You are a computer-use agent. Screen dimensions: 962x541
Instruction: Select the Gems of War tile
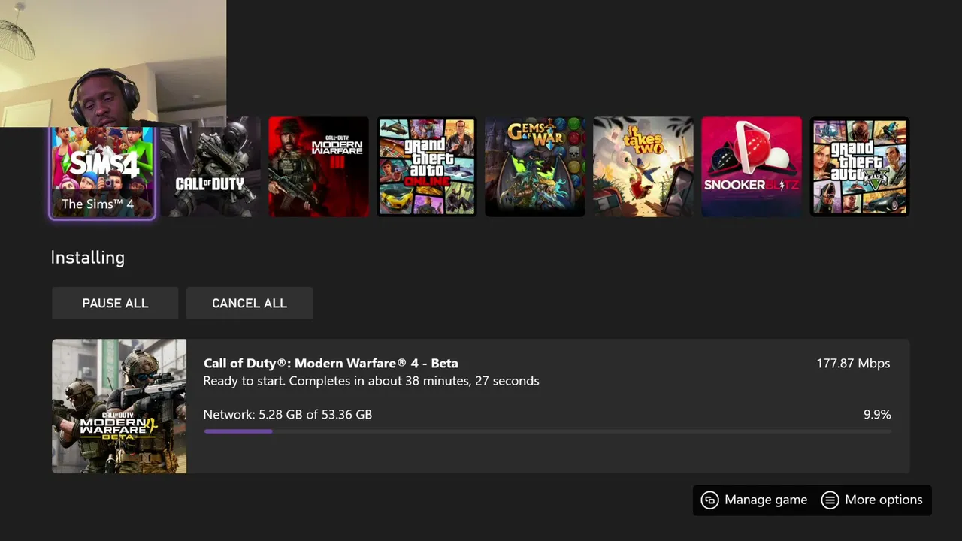pyautogui.click(x=535, y=167)
